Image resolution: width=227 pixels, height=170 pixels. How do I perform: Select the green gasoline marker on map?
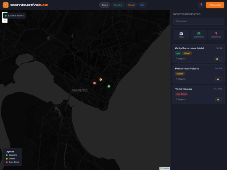[109, 86]
